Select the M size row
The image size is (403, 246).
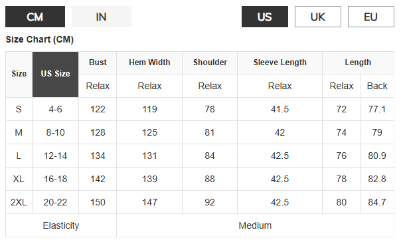[x=200, y=132]
